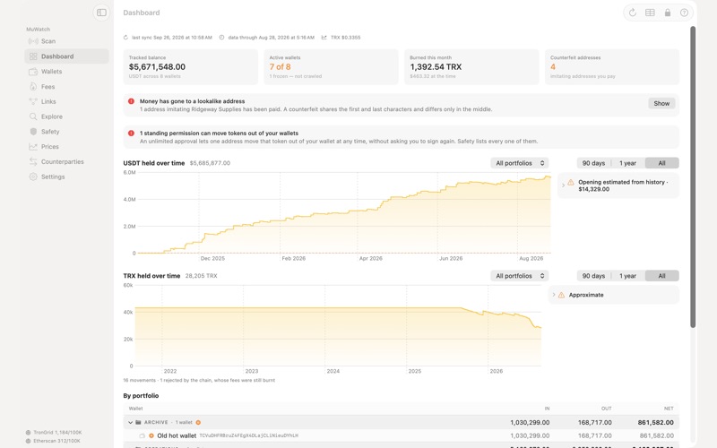
Task: Click the USDT held over time chart area
Action: [344, 212]
